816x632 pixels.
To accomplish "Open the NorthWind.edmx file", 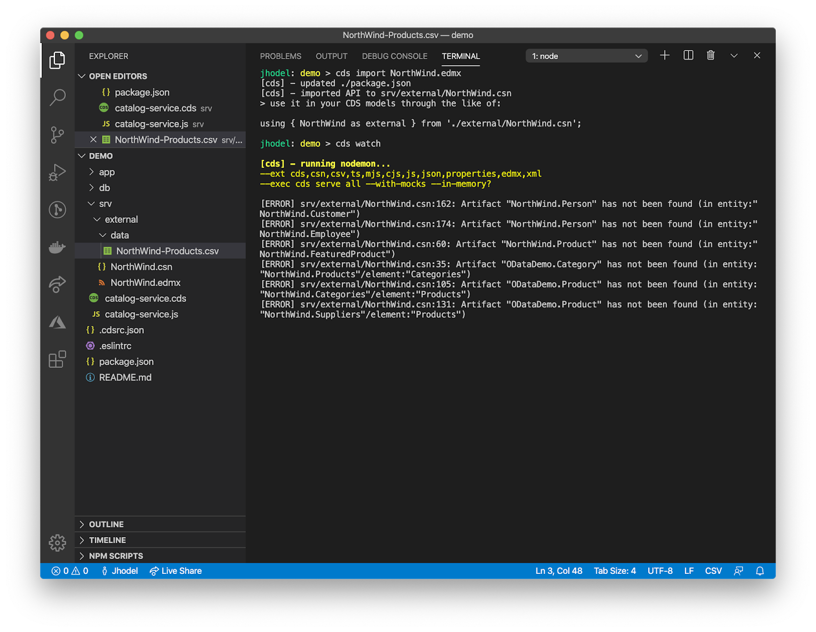I will 146,282.
